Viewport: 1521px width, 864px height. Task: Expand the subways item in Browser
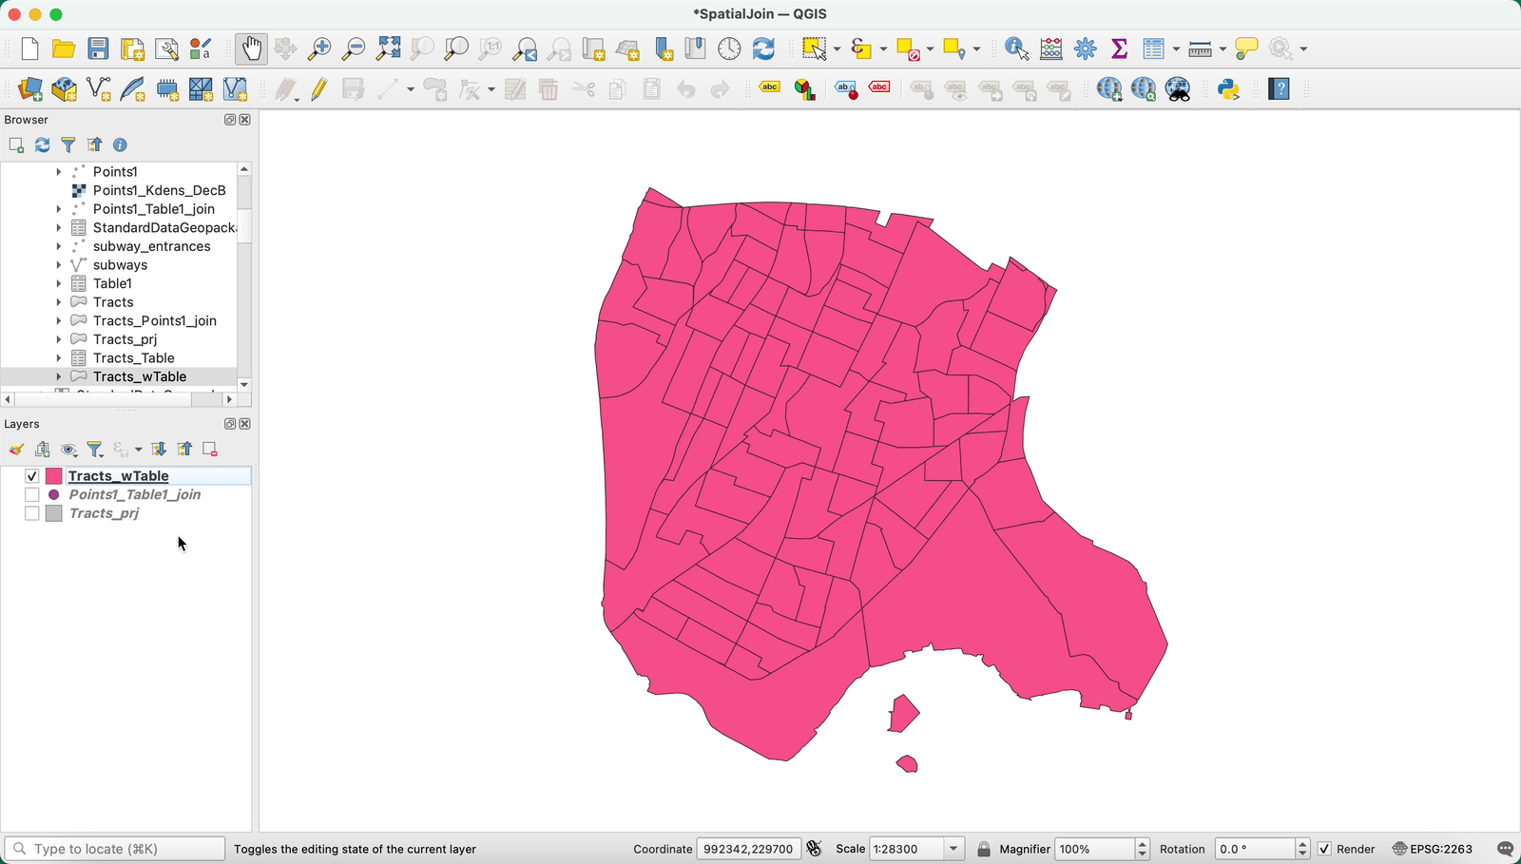pos(59,264)
